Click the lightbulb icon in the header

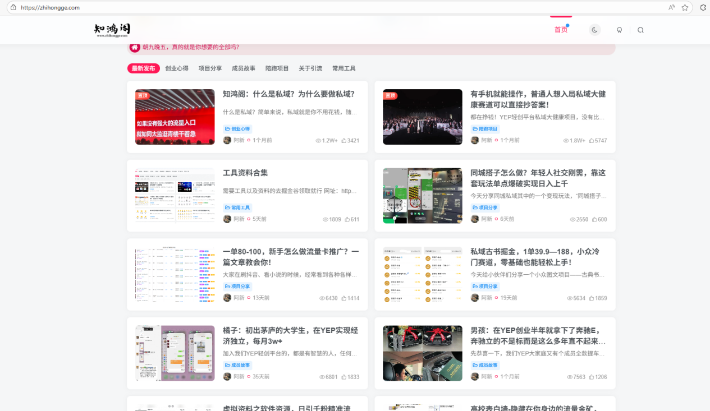coord(620,30)
